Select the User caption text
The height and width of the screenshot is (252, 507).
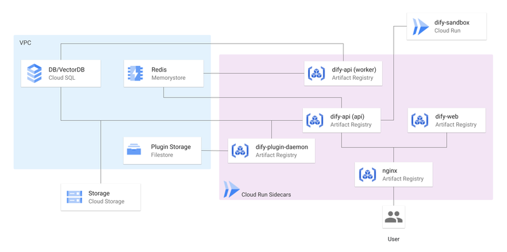394,239
